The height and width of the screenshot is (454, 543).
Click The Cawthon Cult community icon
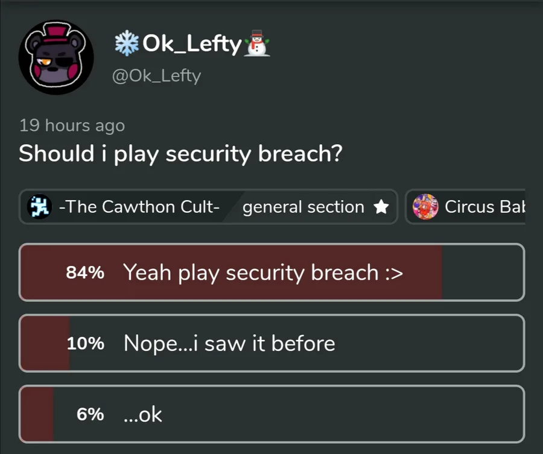point(39,207)
